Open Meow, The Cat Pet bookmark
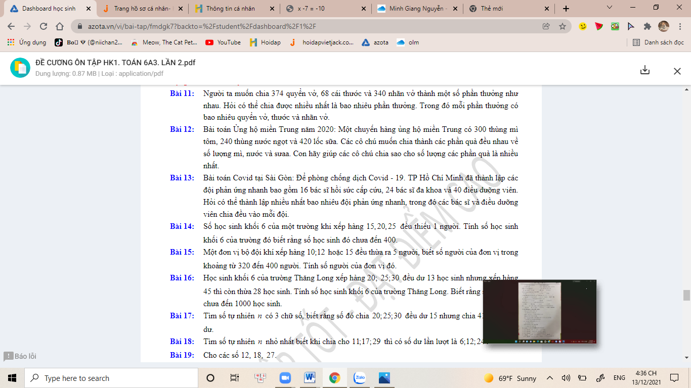The height and width of the screenshot is (388, 691). click(x=164, y=42)
